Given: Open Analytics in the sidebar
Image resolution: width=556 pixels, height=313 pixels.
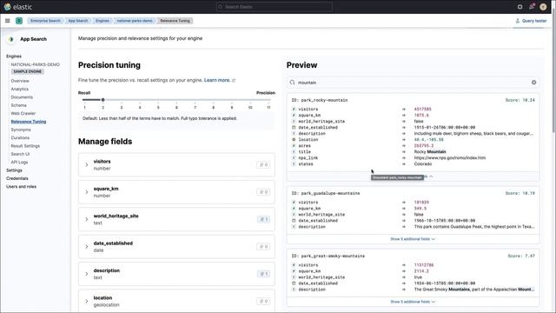Looking at the screenshot, I should coord(19,89).
